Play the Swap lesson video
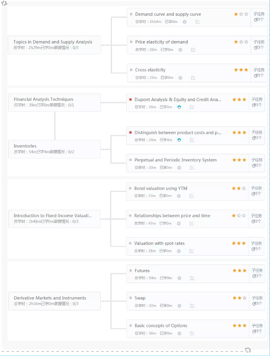This screenshot has width=270, height=356. pos(179,306)
